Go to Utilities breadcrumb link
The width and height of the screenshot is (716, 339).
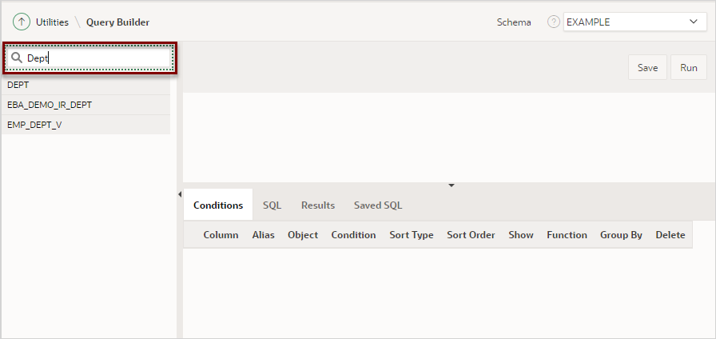[x=52, y=22]
